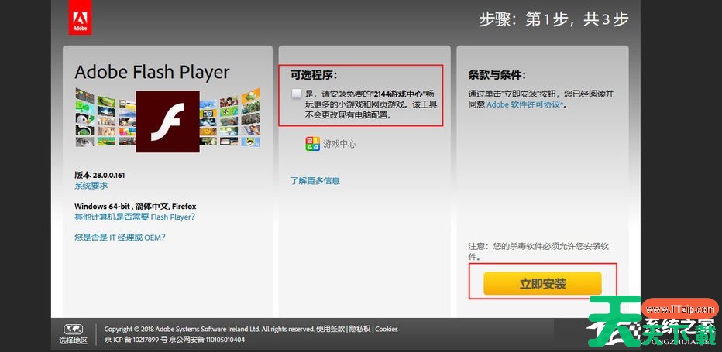
Task: Open the 系统要求 link
Action: point(91,186)
